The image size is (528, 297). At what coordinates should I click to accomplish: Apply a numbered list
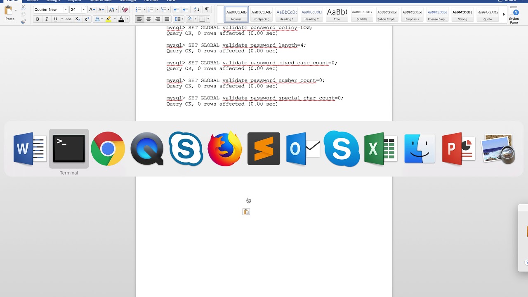(151, 9)
